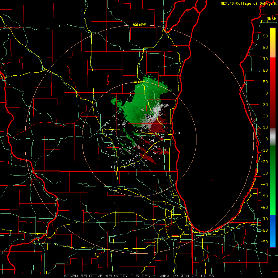
Task: Click the "-30" scale label
Action: click(x=264, y=173)
